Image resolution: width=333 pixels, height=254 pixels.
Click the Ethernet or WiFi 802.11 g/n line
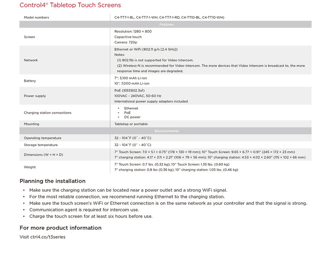(x=146, y=49)
